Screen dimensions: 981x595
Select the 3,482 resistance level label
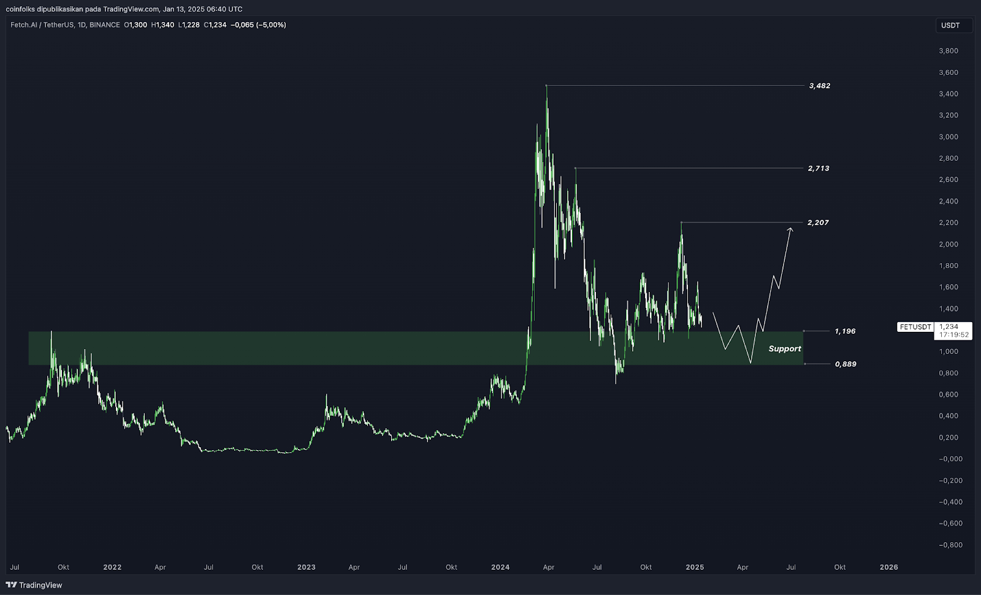click(819, 86)
